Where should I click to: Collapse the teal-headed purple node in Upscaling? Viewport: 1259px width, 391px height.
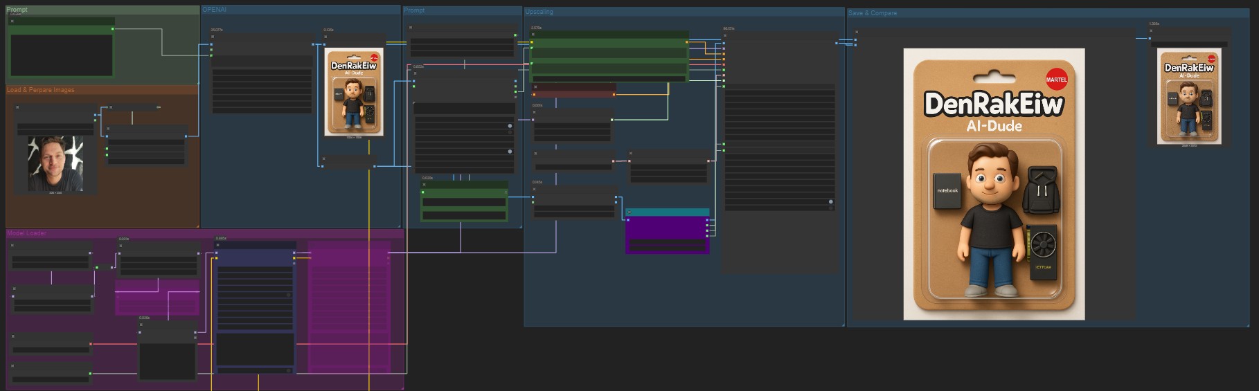[629, 212]
